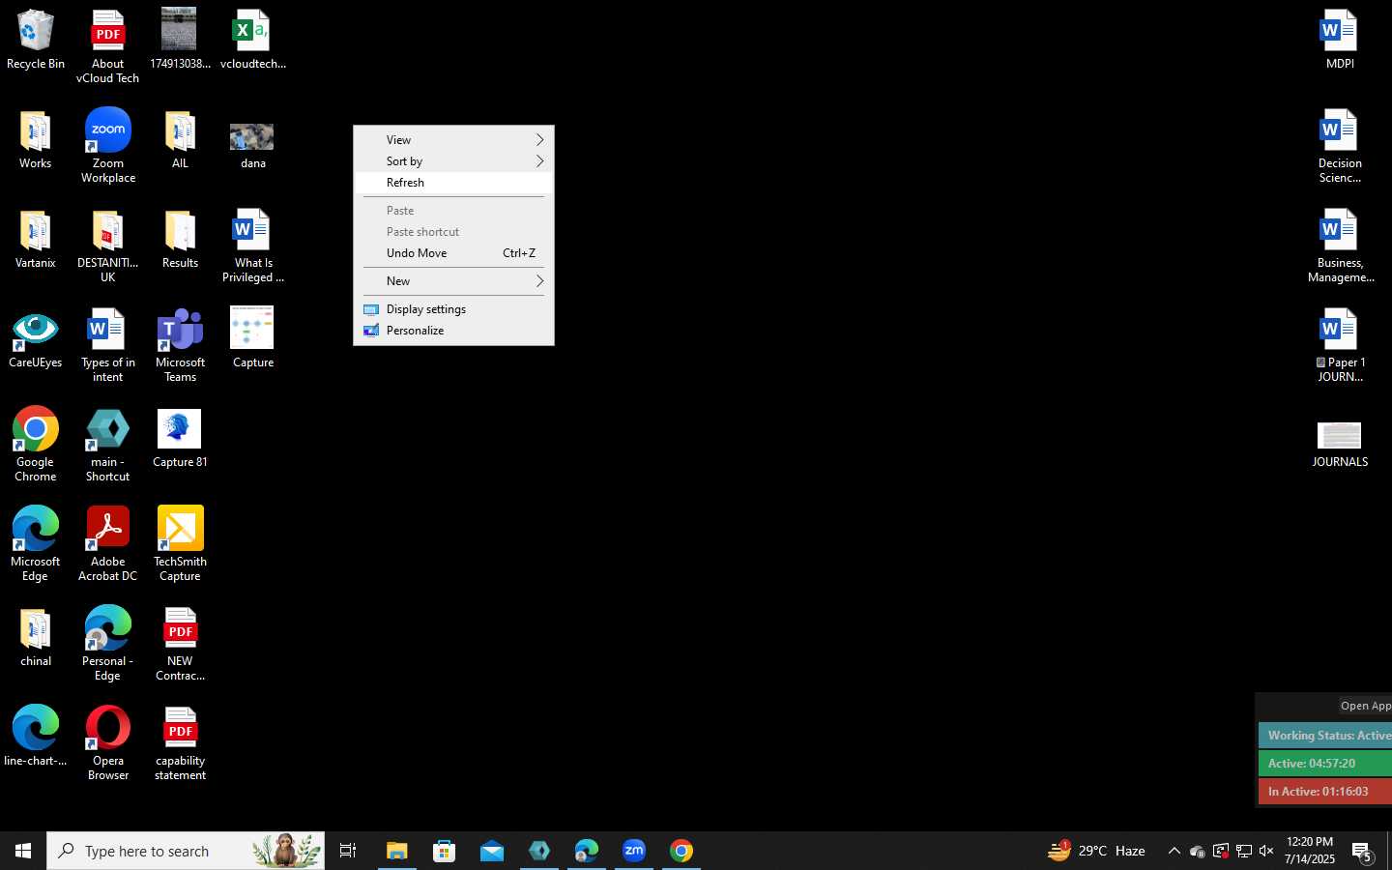Select Microsoft Edge desktop shortcut
The image size is (1392, 870).
pos(36,544)
